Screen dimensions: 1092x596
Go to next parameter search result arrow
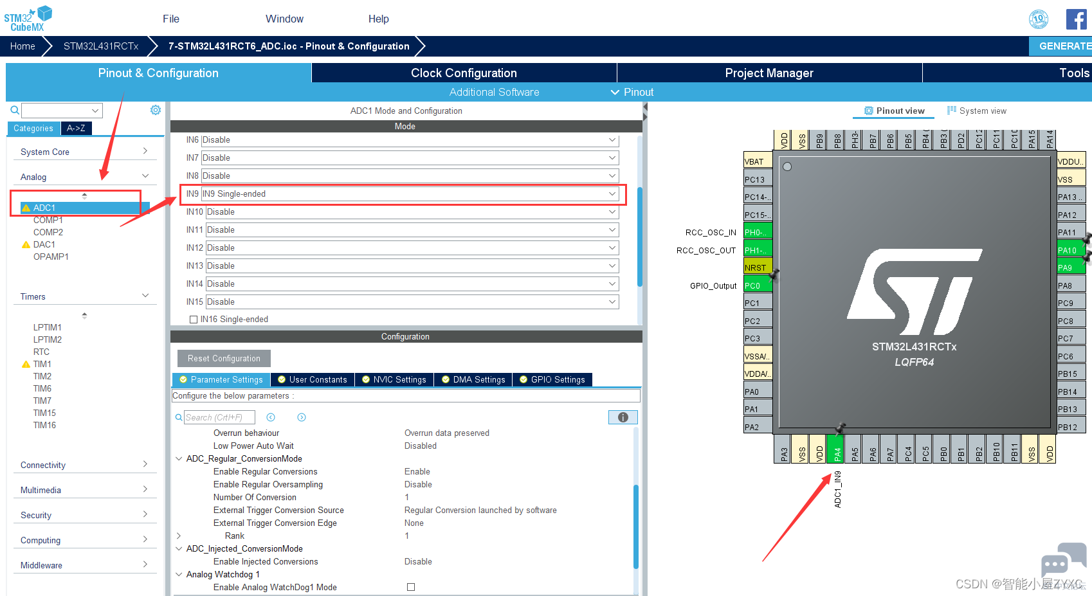(x=302, y=417)
